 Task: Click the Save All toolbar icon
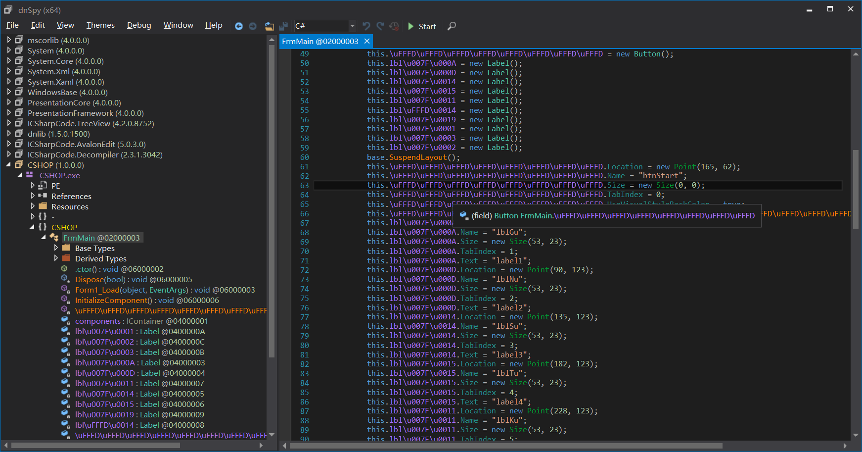[x=283, y=26]
